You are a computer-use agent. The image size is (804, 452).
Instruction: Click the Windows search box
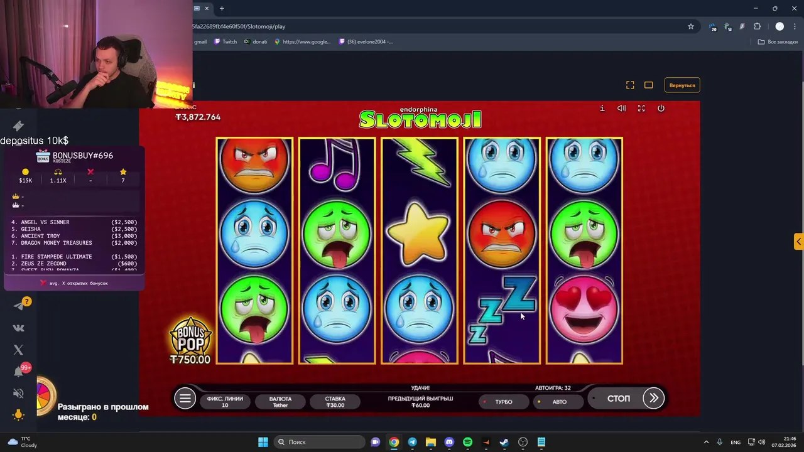pos(320,442)
